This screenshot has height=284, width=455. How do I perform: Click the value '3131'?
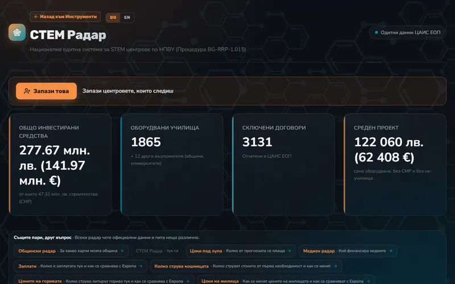tap(257, 142)
